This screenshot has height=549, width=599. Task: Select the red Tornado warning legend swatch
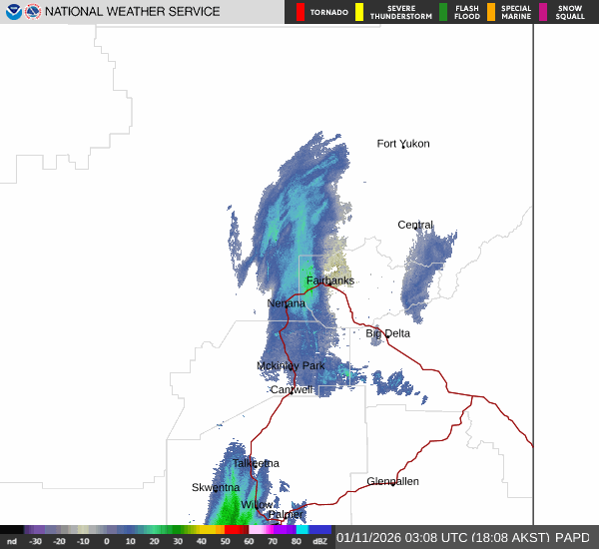pyautogui.click(x=300, y=12)
